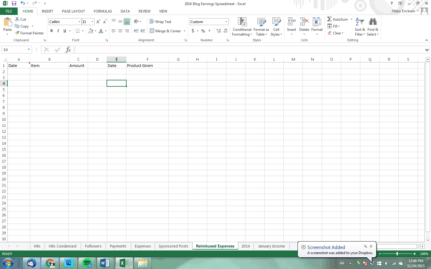Image resolution: width=431 pixels, height=269 pixels.
Task: Collapse the ribbon
Action: [427, 40]
